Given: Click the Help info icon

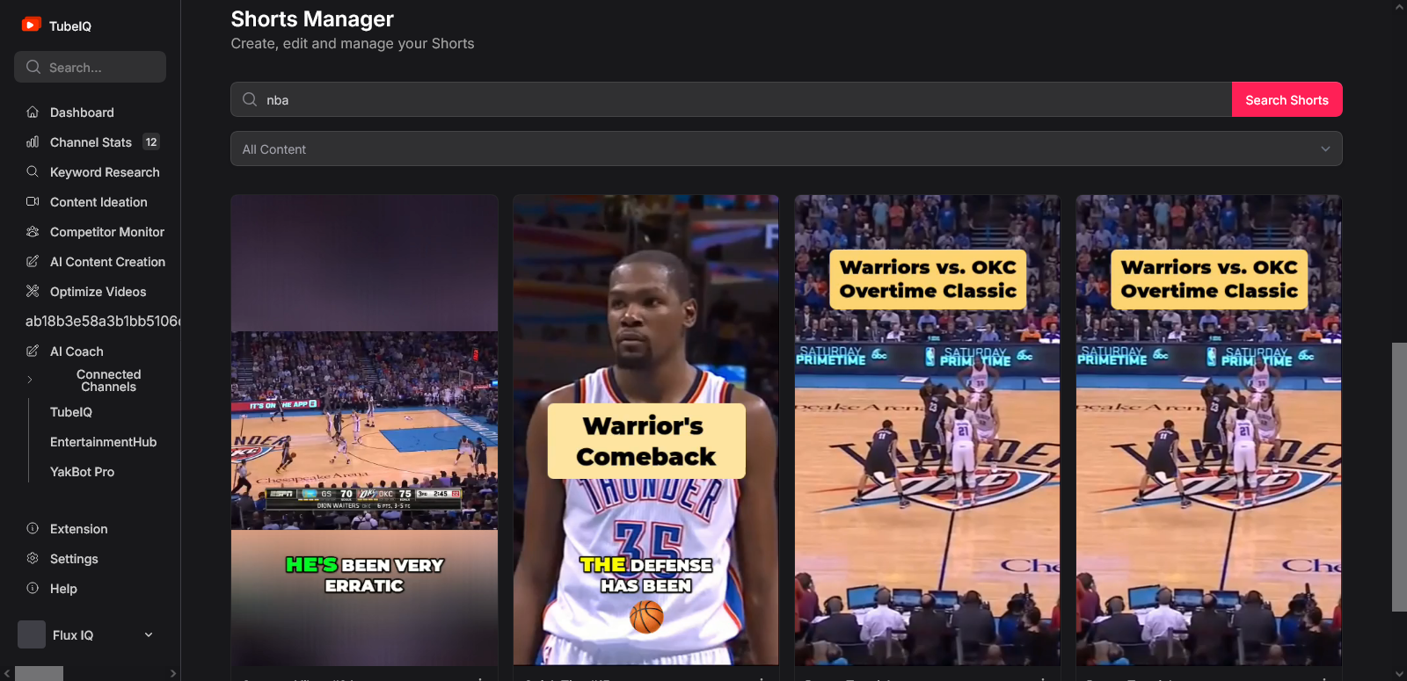Looking at the screenshot, I should coord(33,589).
